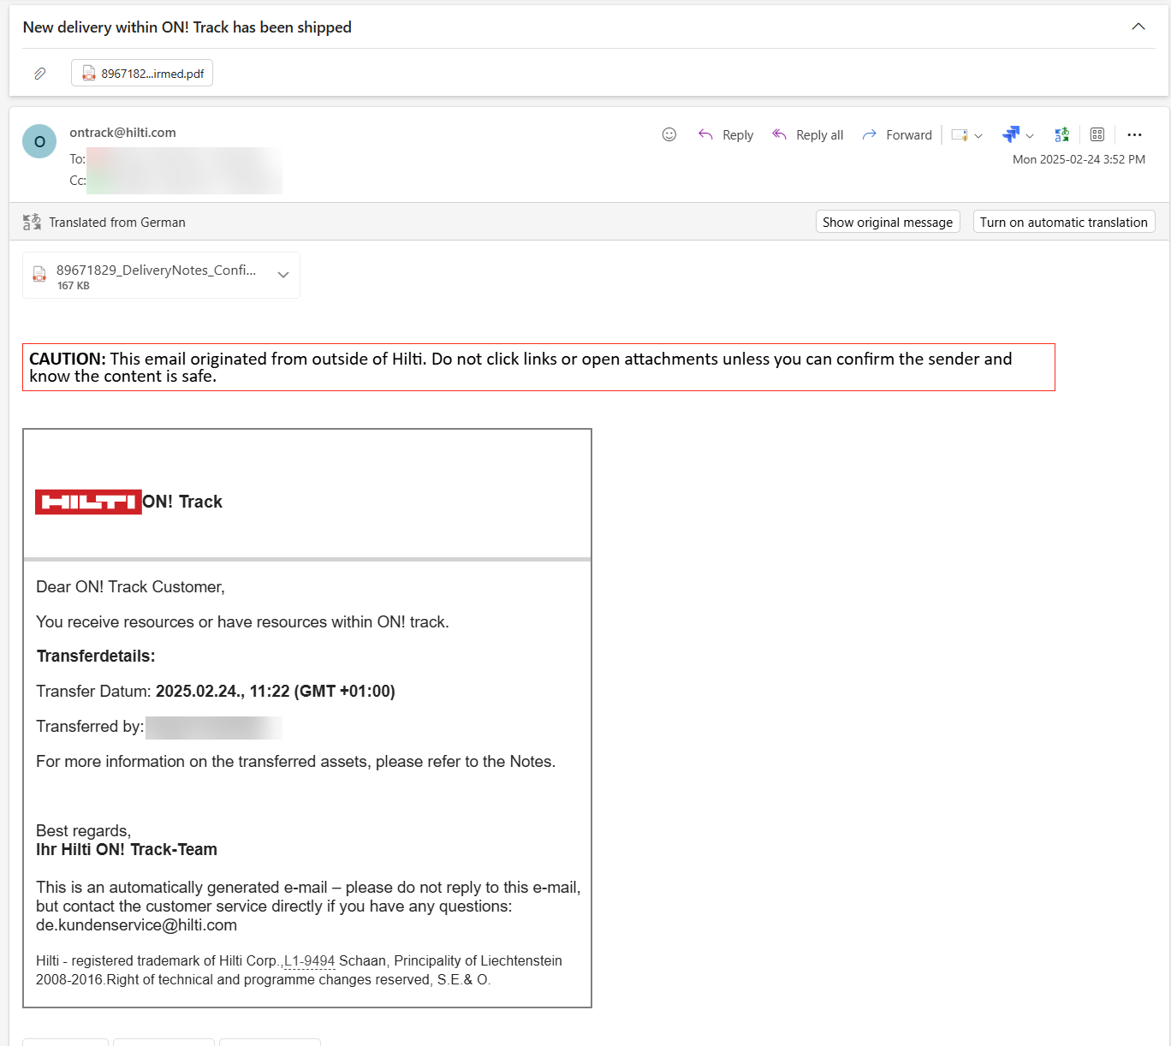1171x1046 pixels.
Task: Forward this email
Action: [x=897, y=134]
